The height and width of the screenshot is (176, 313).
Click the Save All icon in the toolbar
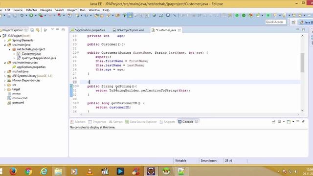[x=15, y=15]
